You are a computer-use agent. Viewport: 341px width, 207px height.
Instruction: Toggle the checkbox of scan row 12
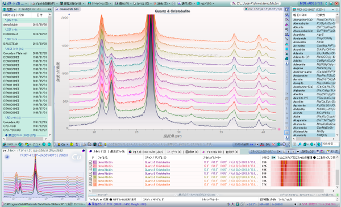pos(90,184)
